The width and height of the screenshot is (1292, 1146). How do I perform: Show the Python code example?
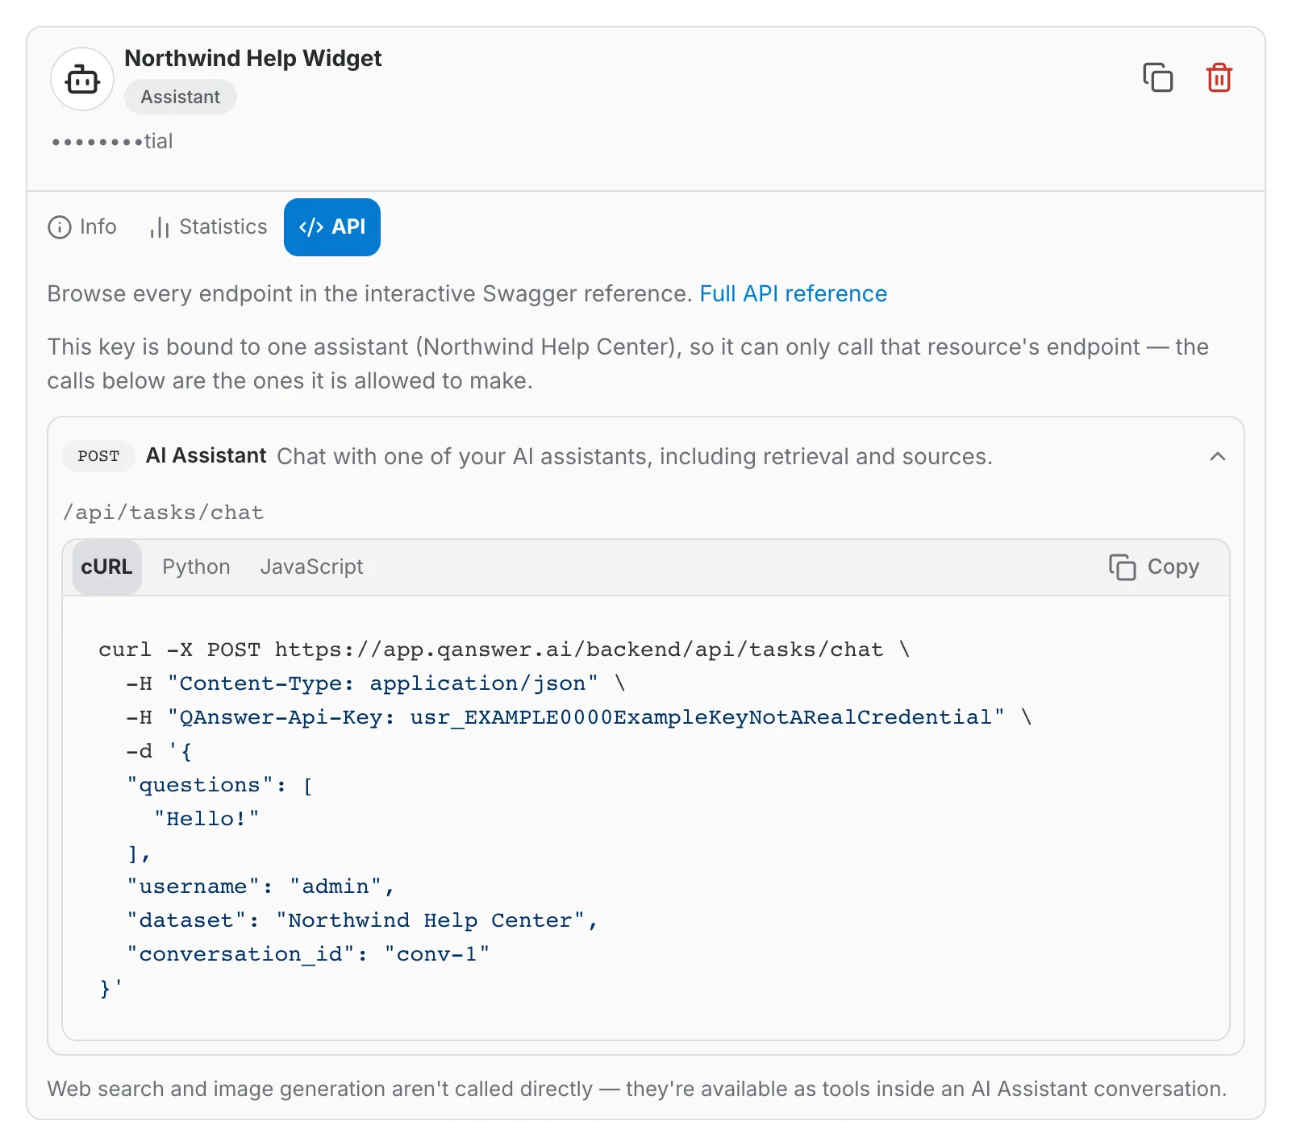[x=196, y=567]
